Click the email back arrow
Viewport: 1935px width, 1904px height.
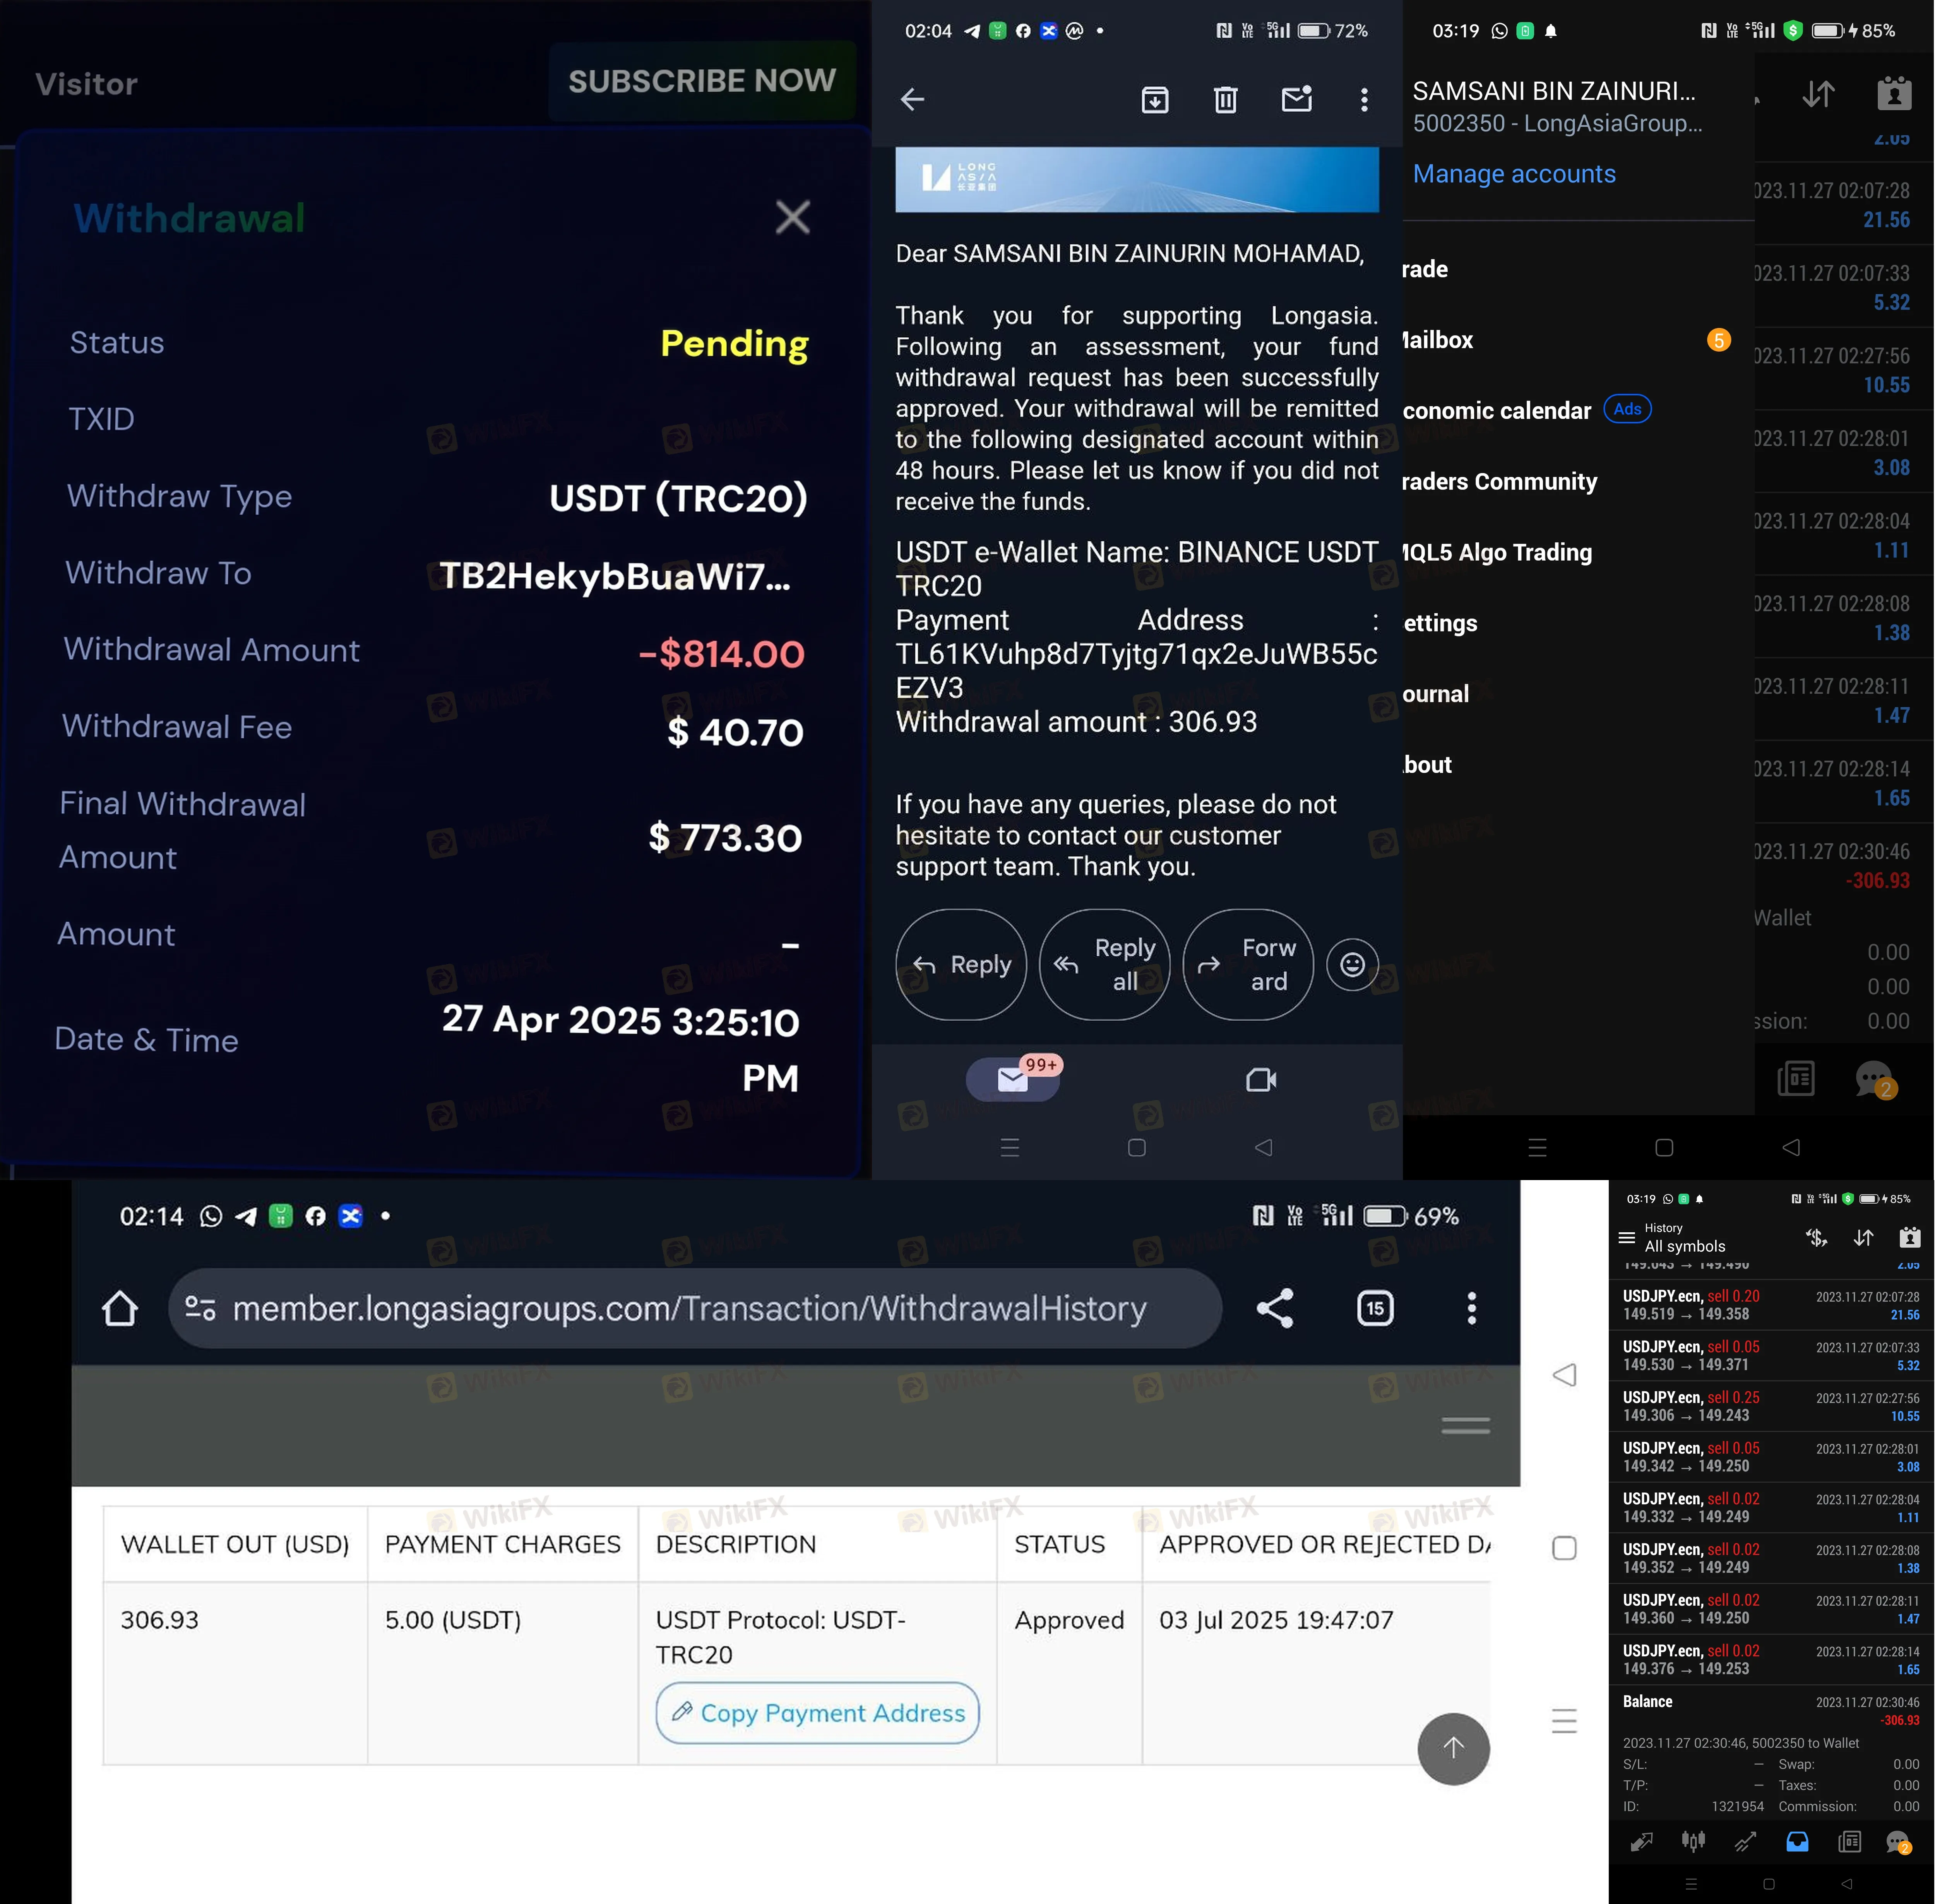912,99
